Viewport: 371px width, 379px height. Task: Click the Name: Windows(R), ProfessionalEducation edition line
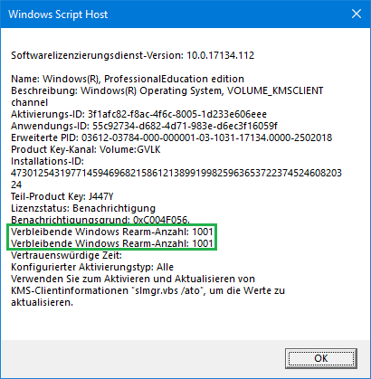click(128, 79)
